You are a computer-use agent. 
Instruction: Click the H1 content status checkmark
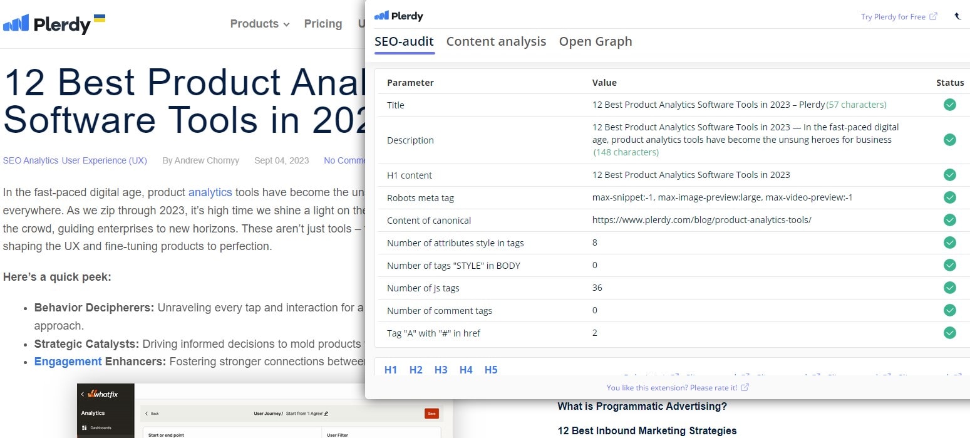949,175
